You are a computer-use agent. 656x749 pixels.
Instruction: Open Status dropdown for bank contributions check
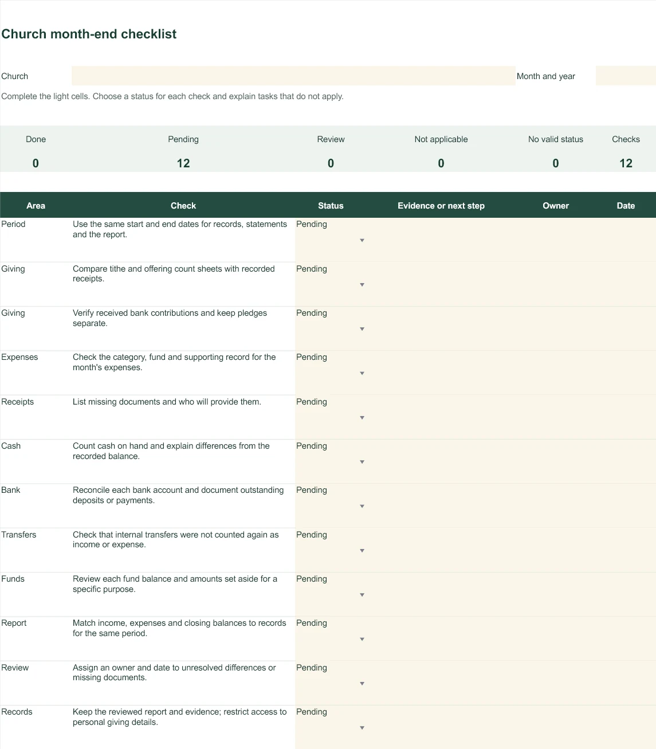pos(362,329)
